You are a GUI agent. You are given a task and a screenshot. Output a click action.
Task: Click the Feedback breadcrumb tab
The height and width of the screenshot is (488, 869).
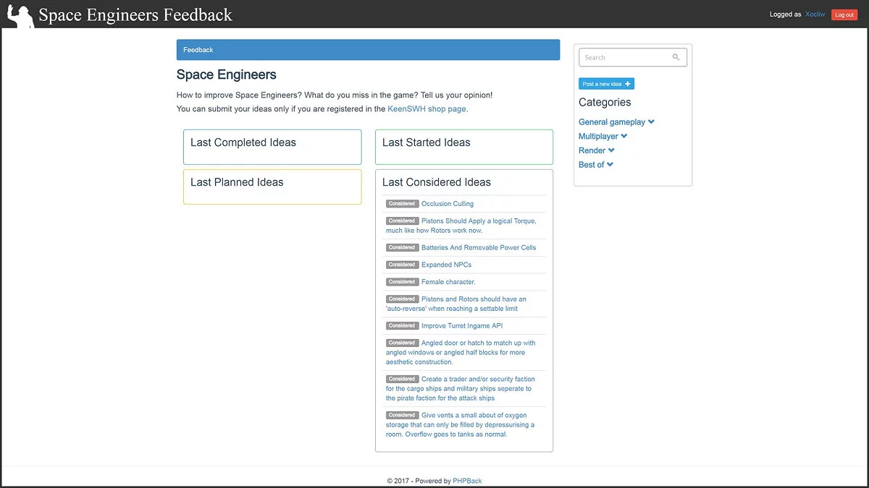tap(198, 50)
